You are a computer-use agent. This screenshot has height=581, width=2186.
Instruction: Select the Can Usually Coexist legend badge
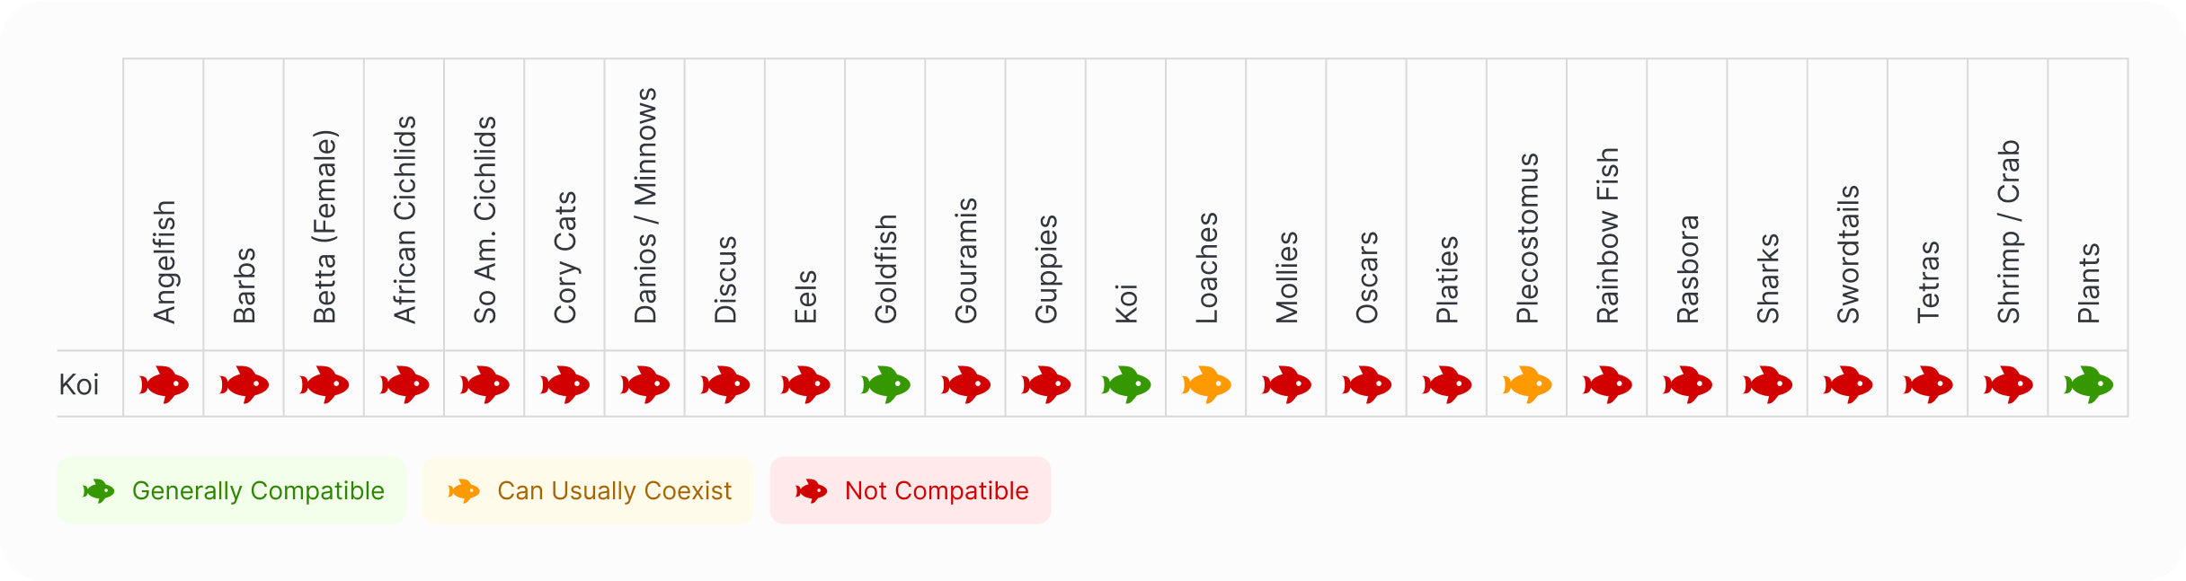click(x=588, y=490)
